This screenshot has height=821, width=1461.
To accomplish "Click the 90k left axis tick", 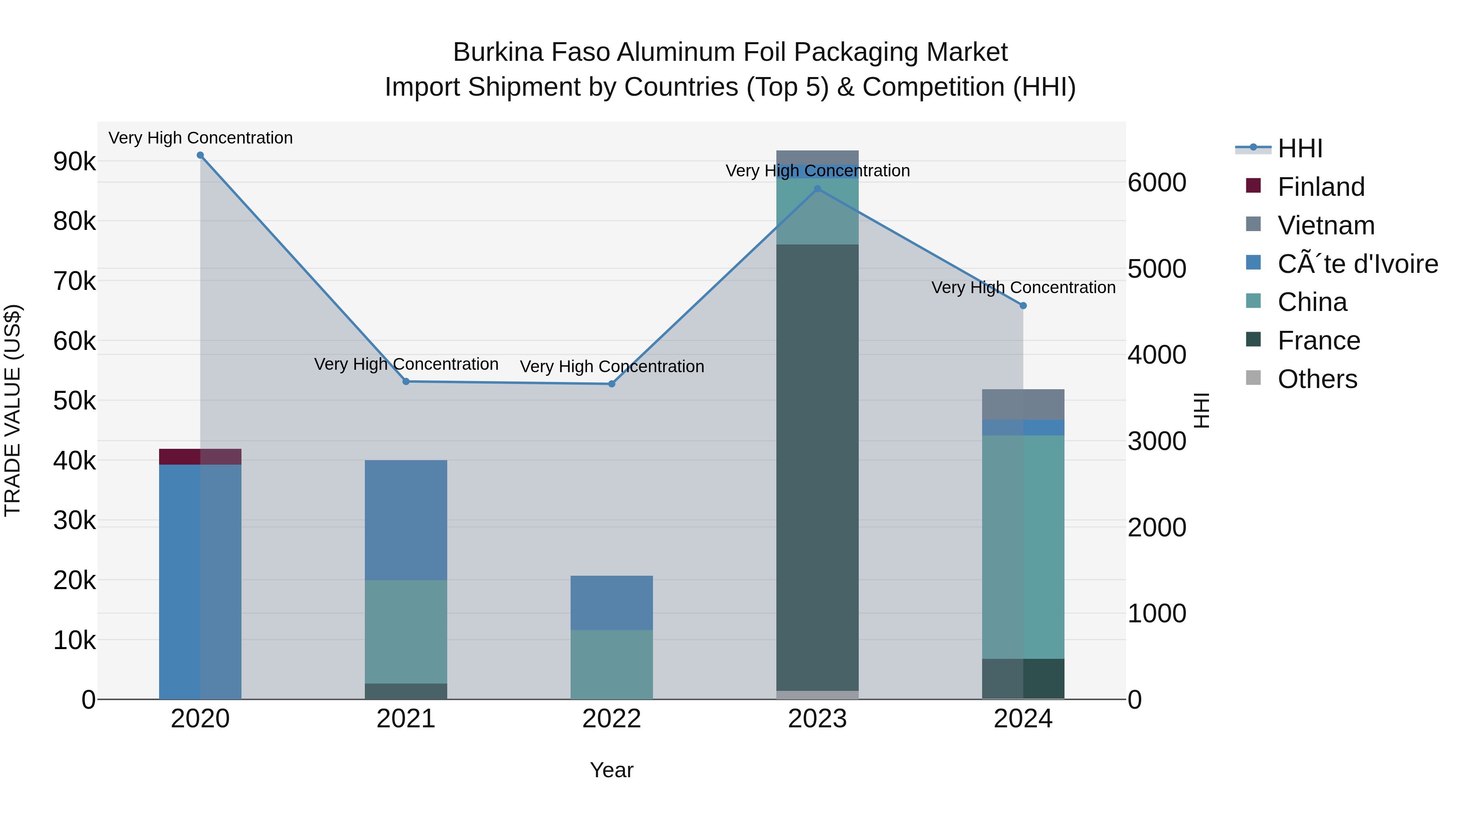I will [x=74, y=161].
